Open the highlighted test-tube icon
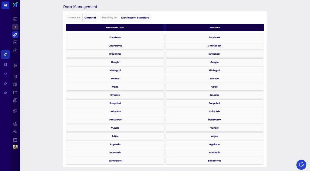This screenshot has width=310, height=171. [x=15, y=35]
